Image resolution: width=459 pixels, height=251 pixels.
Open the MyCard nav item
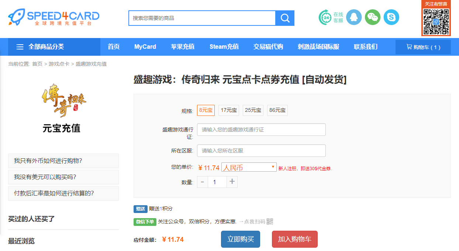pyautogui.click(x=145, y=47)
